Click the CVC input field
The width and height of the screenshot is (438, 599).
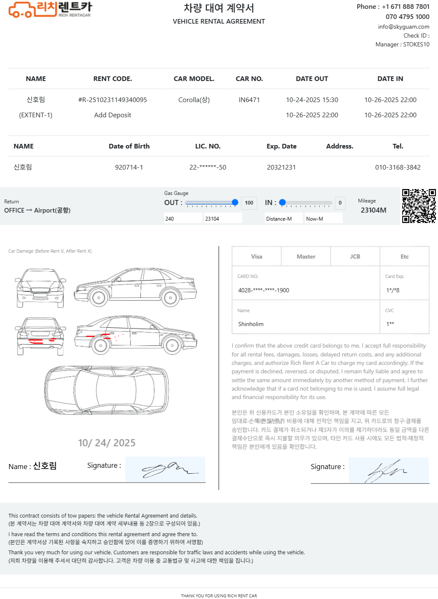(x=404, y=324)
